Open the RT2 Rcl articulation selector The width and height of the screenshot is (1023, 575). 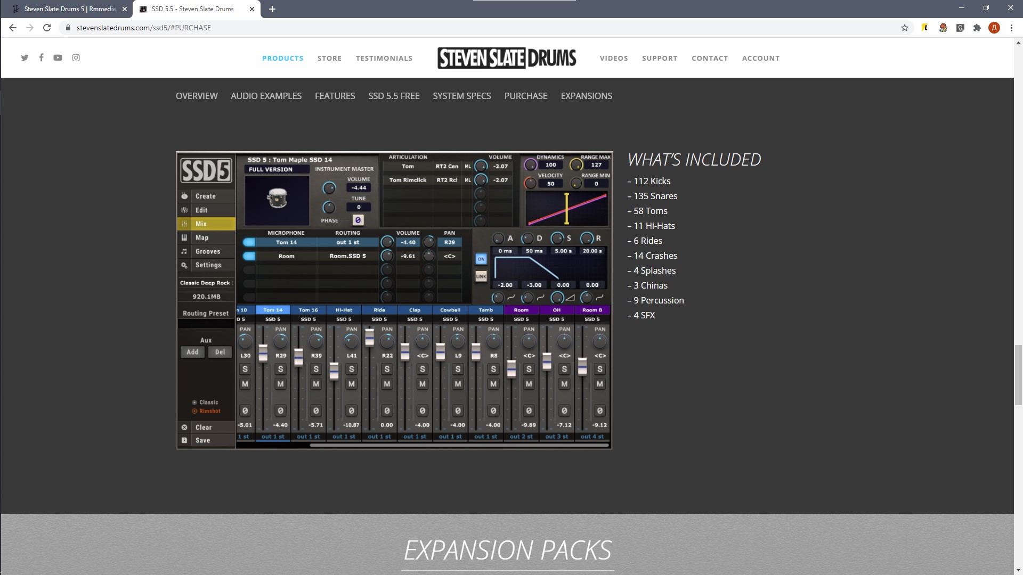447,180
